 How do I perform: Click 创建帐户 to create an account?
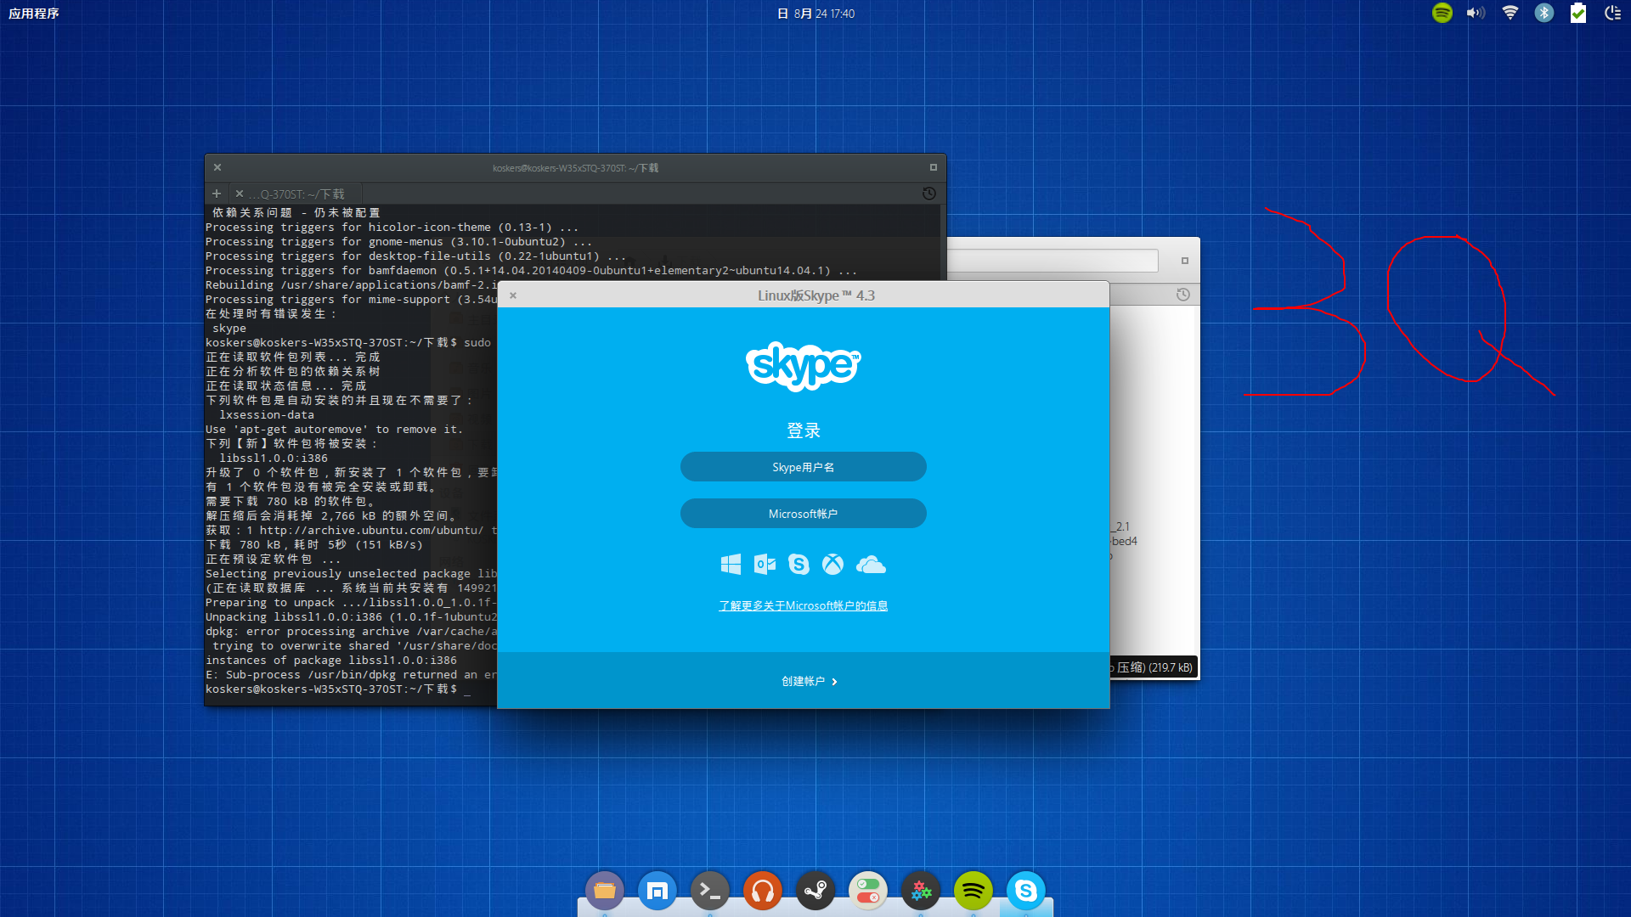pos(810,681)
